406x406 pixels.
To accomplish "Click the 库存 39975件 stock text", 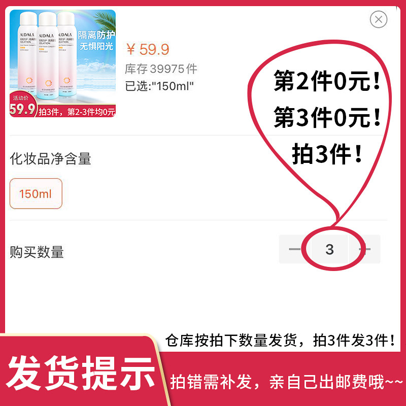I will (161, 69).
